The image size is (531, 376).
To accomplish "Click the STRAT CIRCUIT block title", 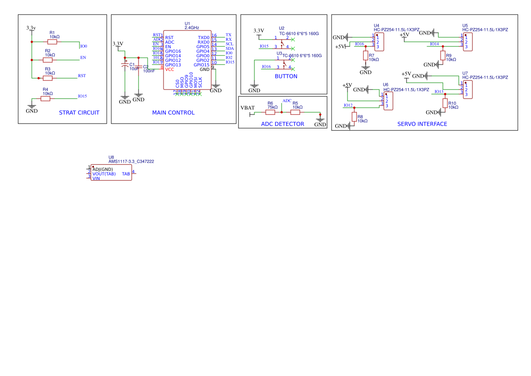I will pos(79,113).
